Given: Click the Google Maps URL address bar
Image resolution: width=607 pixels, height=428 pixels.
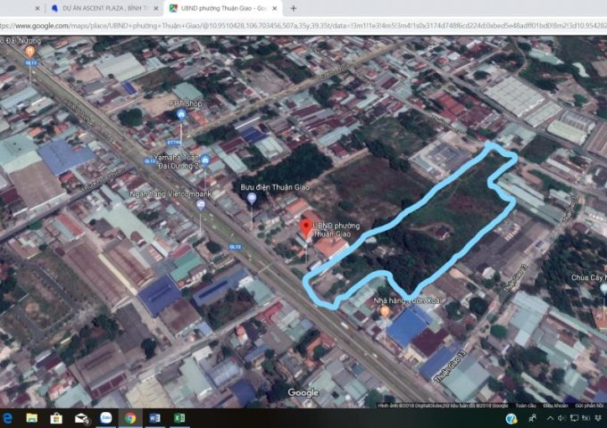Looking at the screenshot, I should point(303,26).
